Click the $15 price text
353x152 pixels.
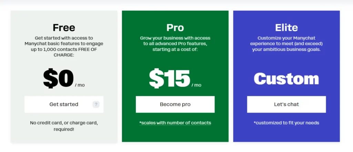point(170,79)
